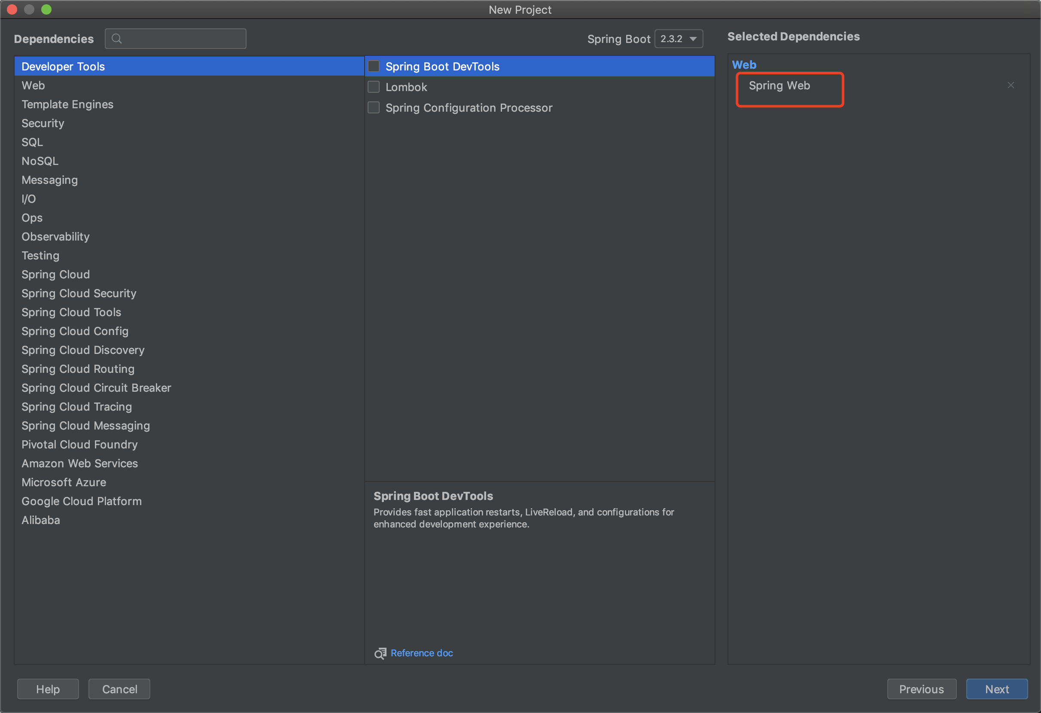This screenshot has width=1041, height=713.
Task: Select the Pivotal Cloud Foundry category
Action: click(x=189, y=444)
